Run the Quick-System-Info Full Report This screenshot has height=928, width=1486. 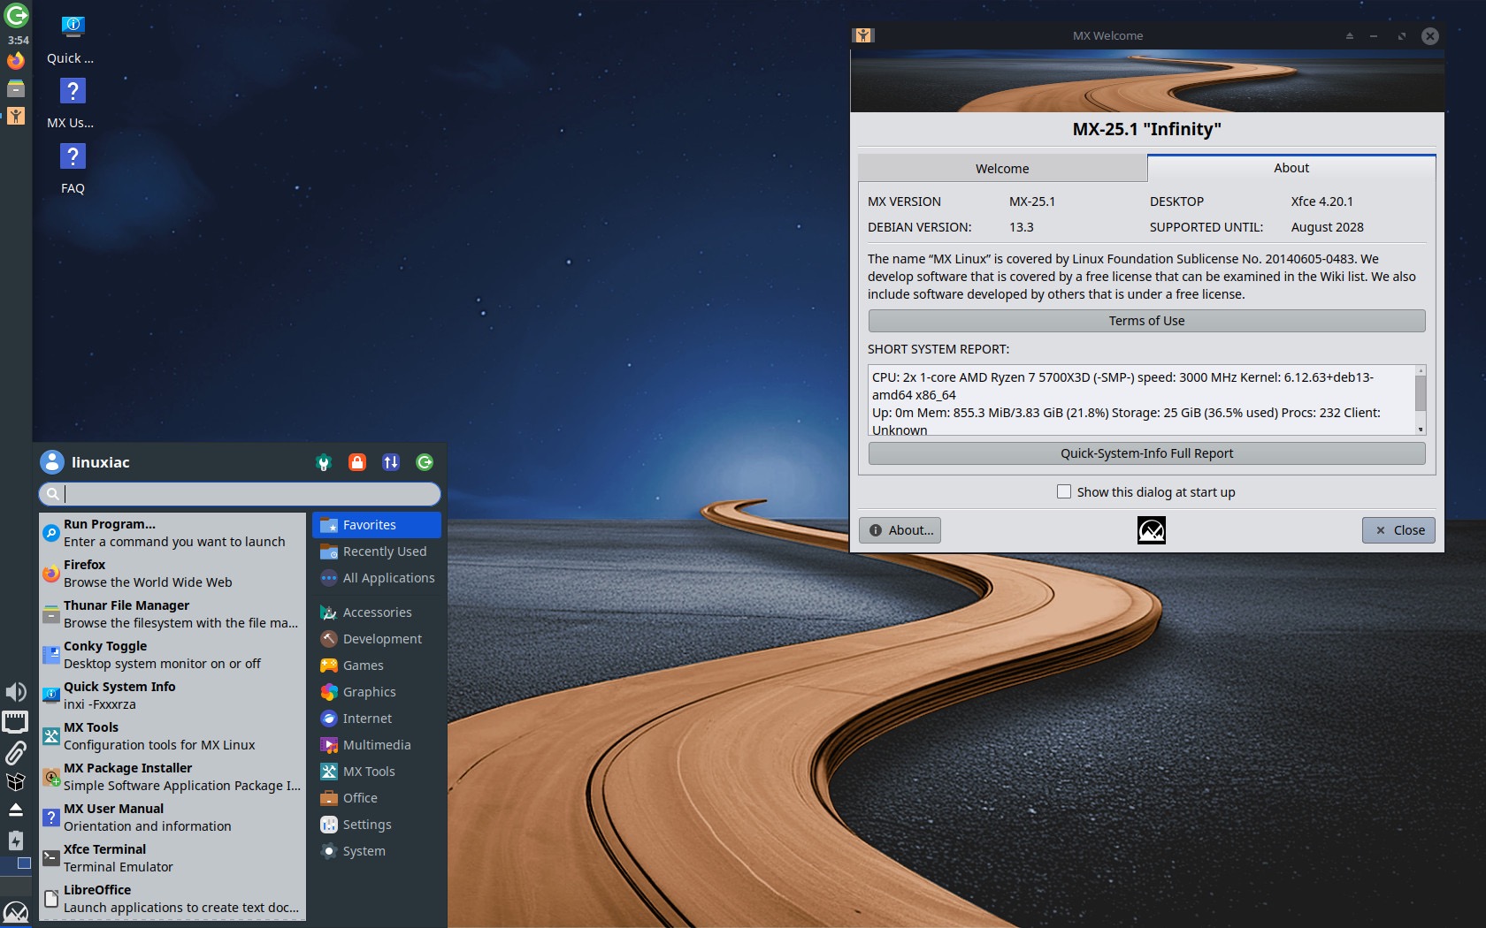click(x=1146, y=453)
